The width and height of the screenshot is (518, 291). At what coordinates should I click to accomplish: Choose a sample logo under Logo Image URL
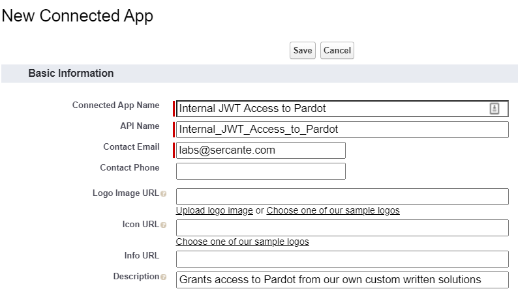(333, 210)
